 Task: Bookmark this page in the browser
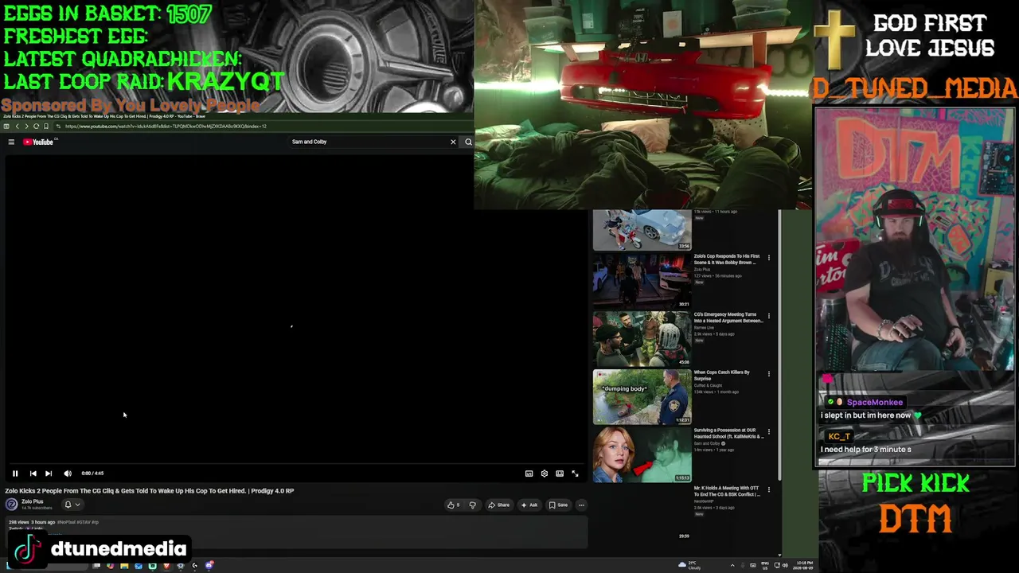point(45,127)
